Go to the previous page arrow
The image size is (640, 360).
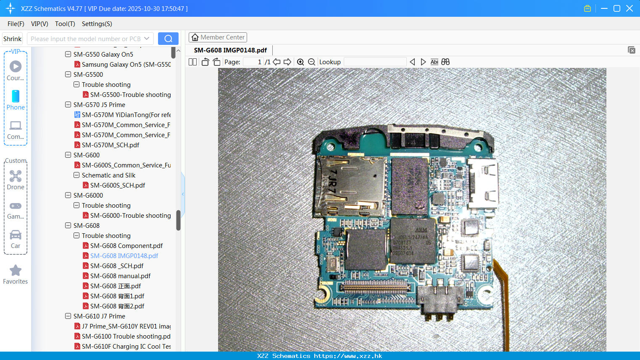tap(277, 62)
